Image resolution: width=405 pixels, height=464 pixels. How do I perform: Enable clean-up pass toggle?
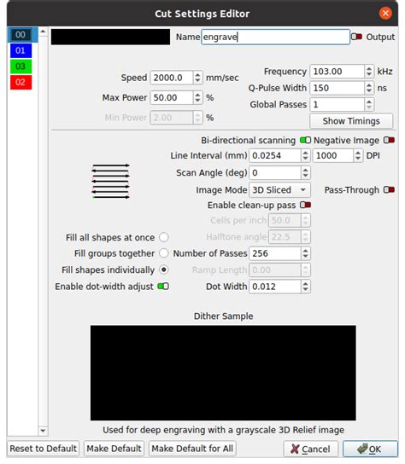(x=305, y=205)
